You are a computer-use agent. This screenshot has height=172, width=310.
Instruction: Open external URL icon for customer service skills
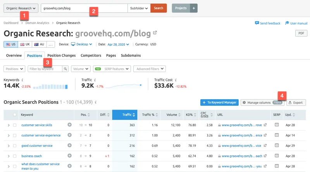(265, 125)
